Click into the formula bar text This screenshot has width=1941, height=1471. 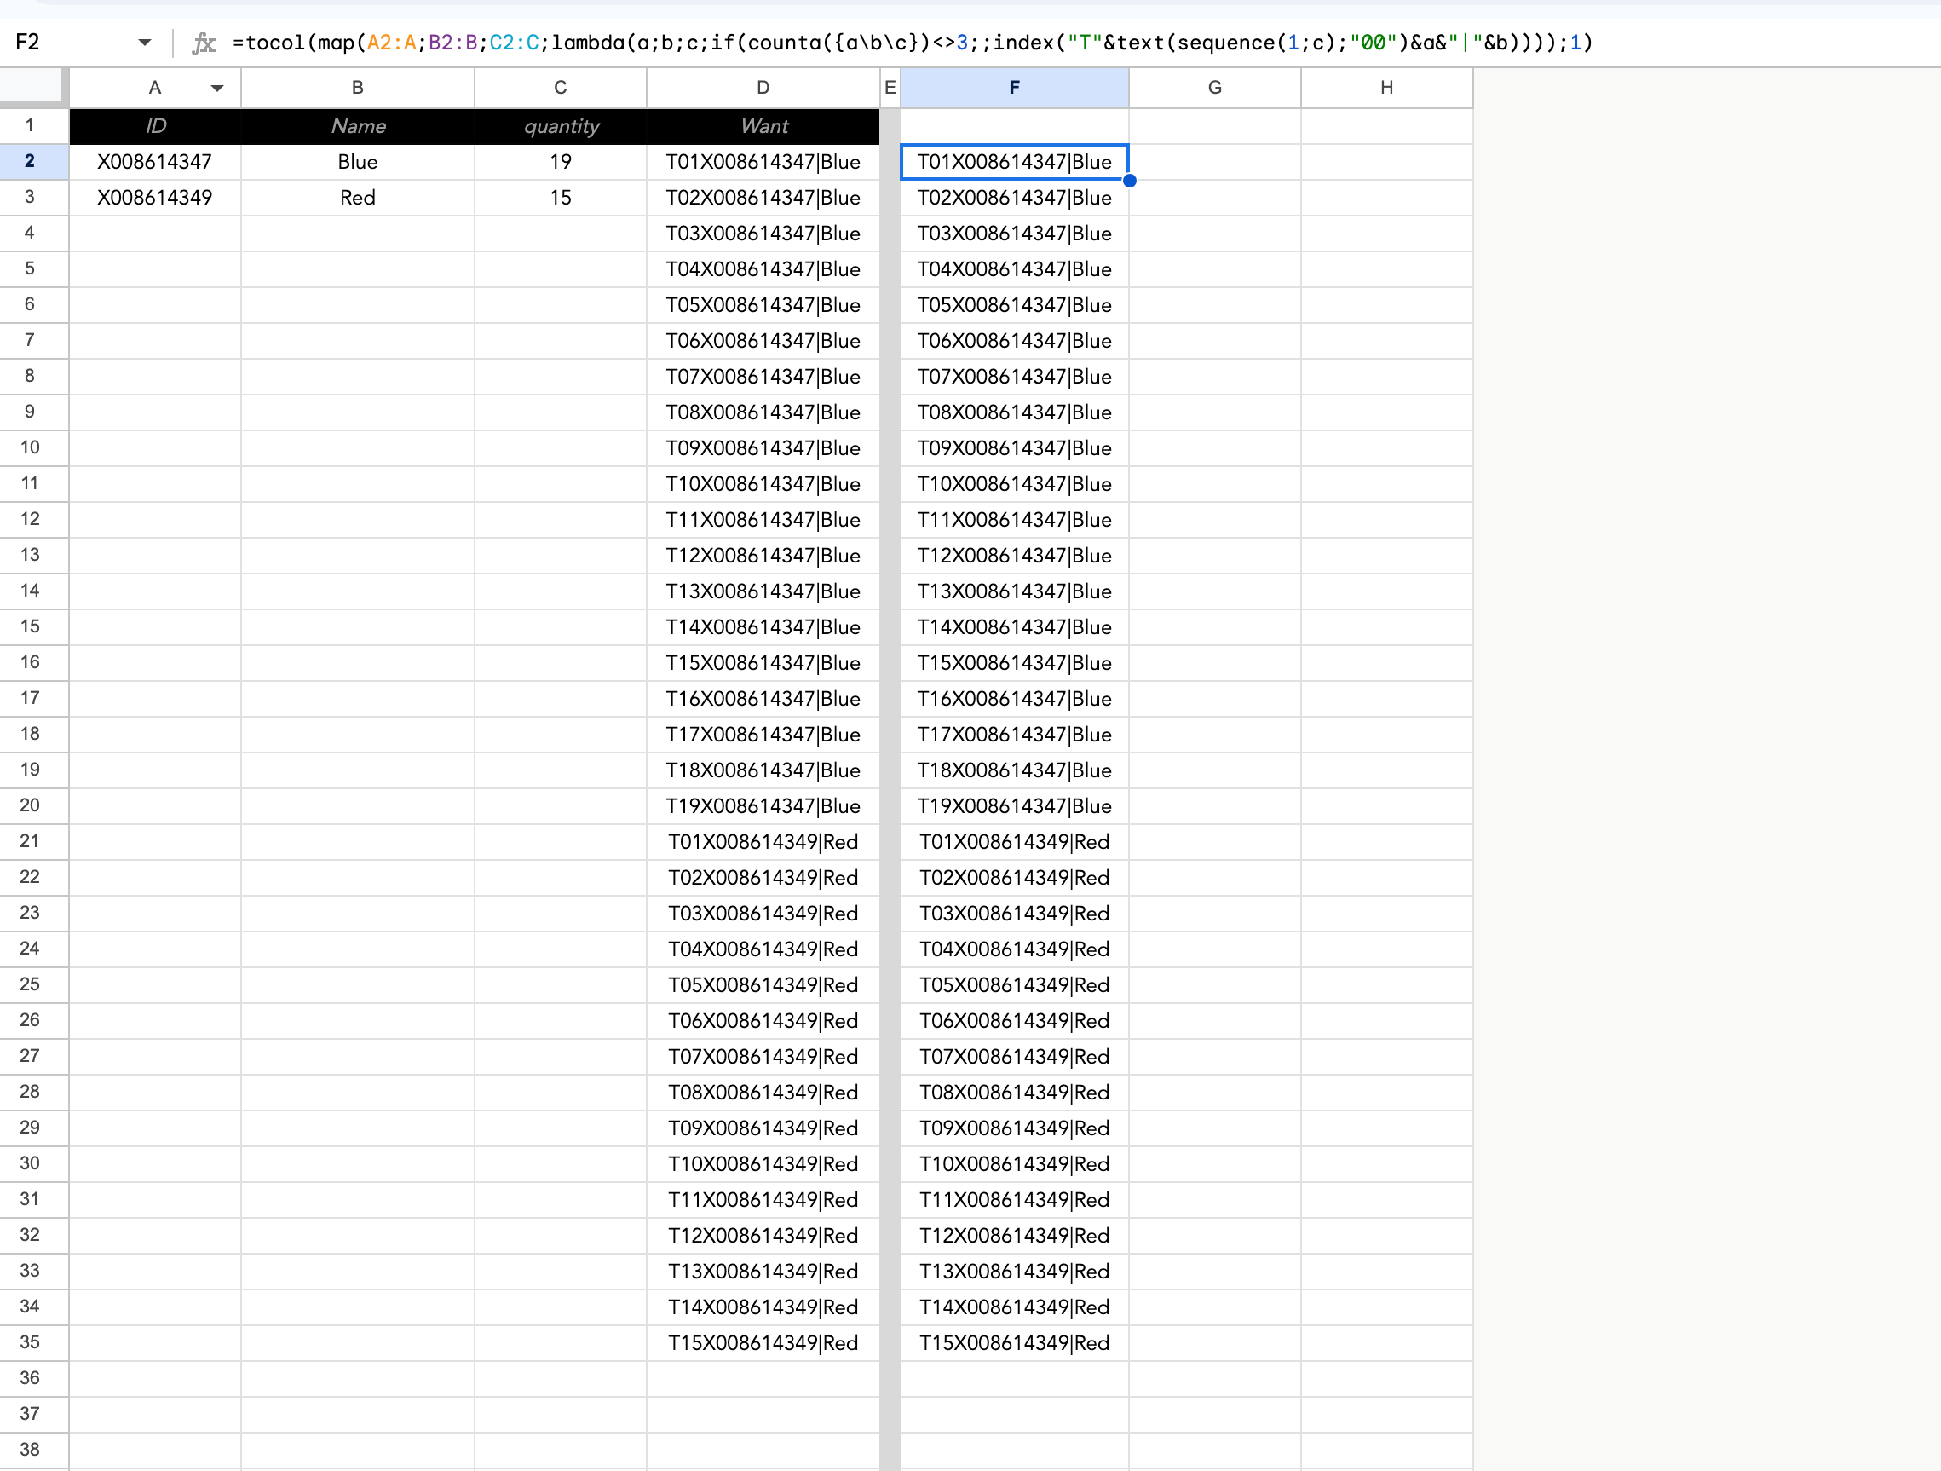tap(913, 42)
